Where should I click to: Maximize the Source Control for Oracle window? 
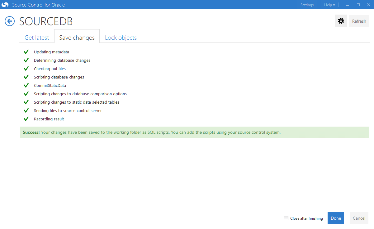point(358,5)
